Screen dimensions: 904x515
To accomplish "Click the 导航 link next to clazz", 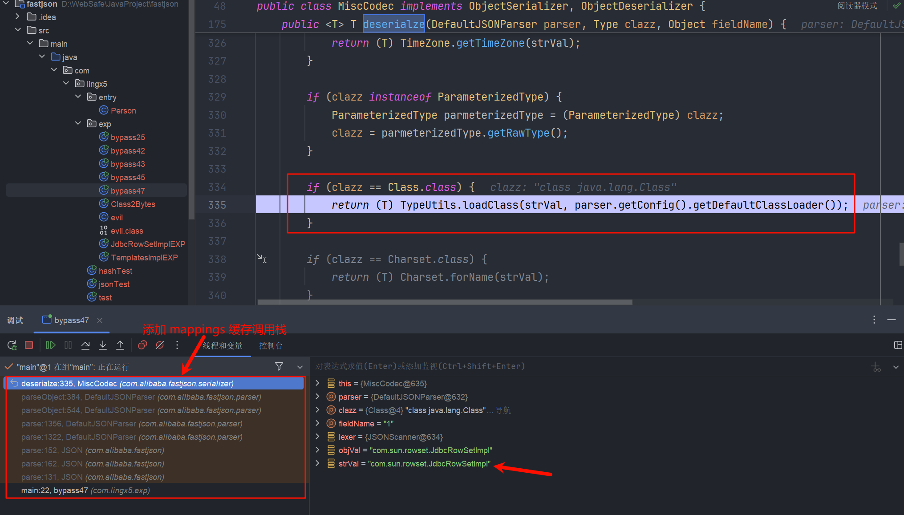I will 503,410.
